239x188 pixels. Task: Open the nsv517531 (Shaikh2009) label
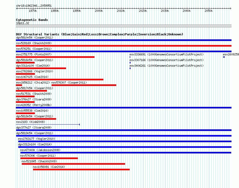click(x=34, y=94)
